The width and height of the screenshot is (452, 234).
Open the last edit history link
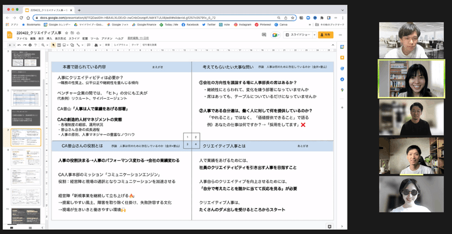[138, 38]
